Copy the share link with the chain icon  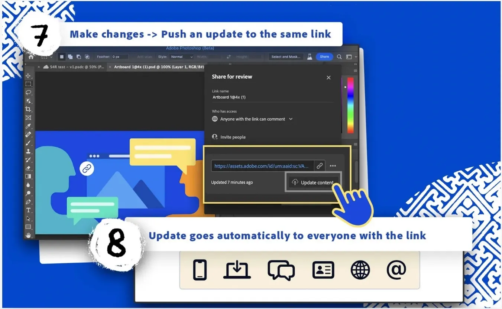pyautogui.click(x=319, y=166)
